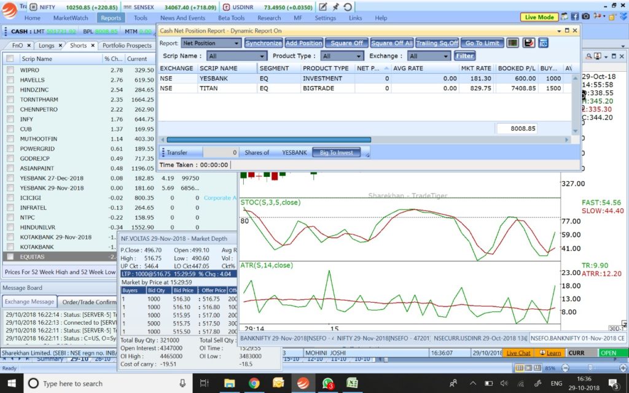Click the Transfer shares quantity field

[221, 152]
